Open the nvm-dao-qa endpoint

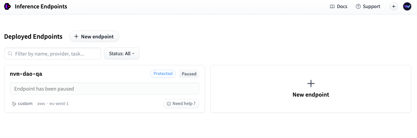pos(26,74)
